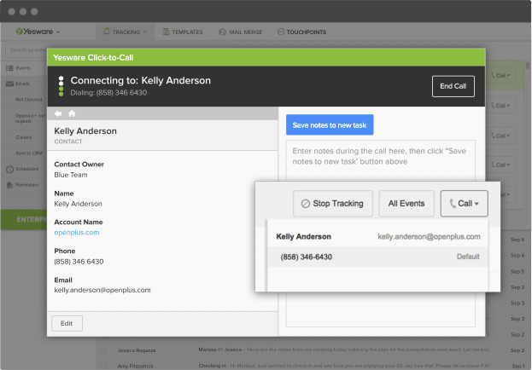
Task: Open the Yesware account dropdown arrow
Action: click(58, 32)
